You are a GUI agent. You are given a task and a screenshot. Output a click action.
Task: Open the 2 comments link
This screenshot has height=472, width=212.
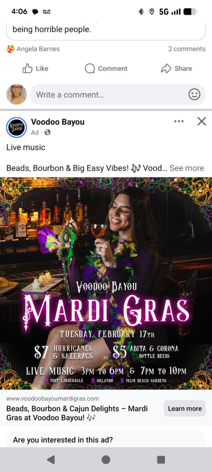187,49
